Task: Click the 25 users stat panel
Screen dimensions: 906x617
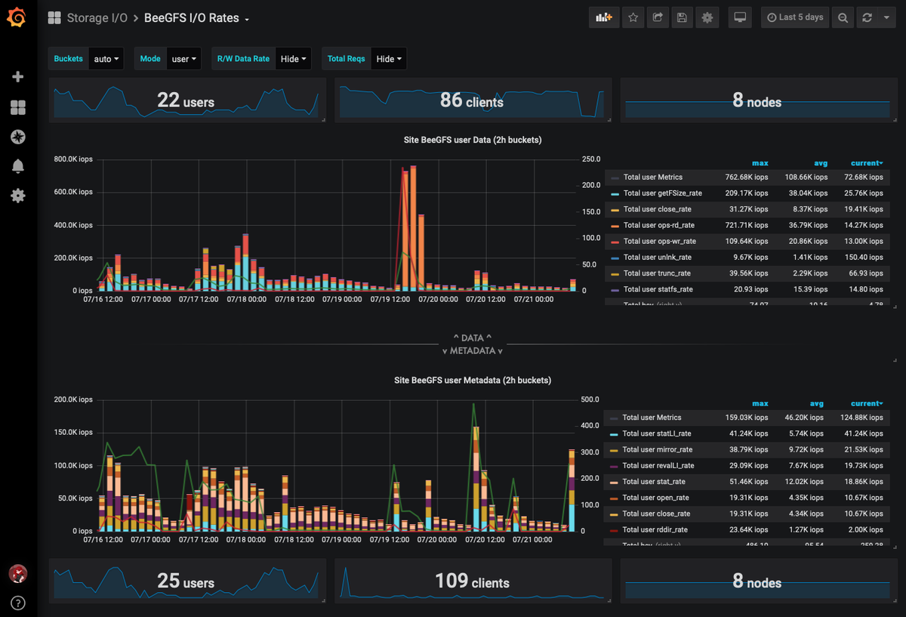Action: coord(187,581)
